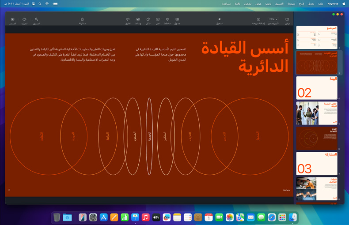Click Add Slide (إضافة شريحة) button
The width and height of the screenshot is (349, 225).
point(258,20)
